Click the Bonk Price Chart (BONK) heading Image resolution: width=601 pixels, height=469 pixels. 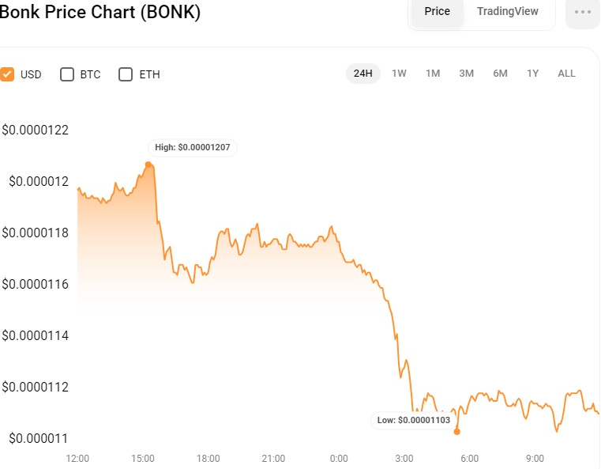coord(100,13)
